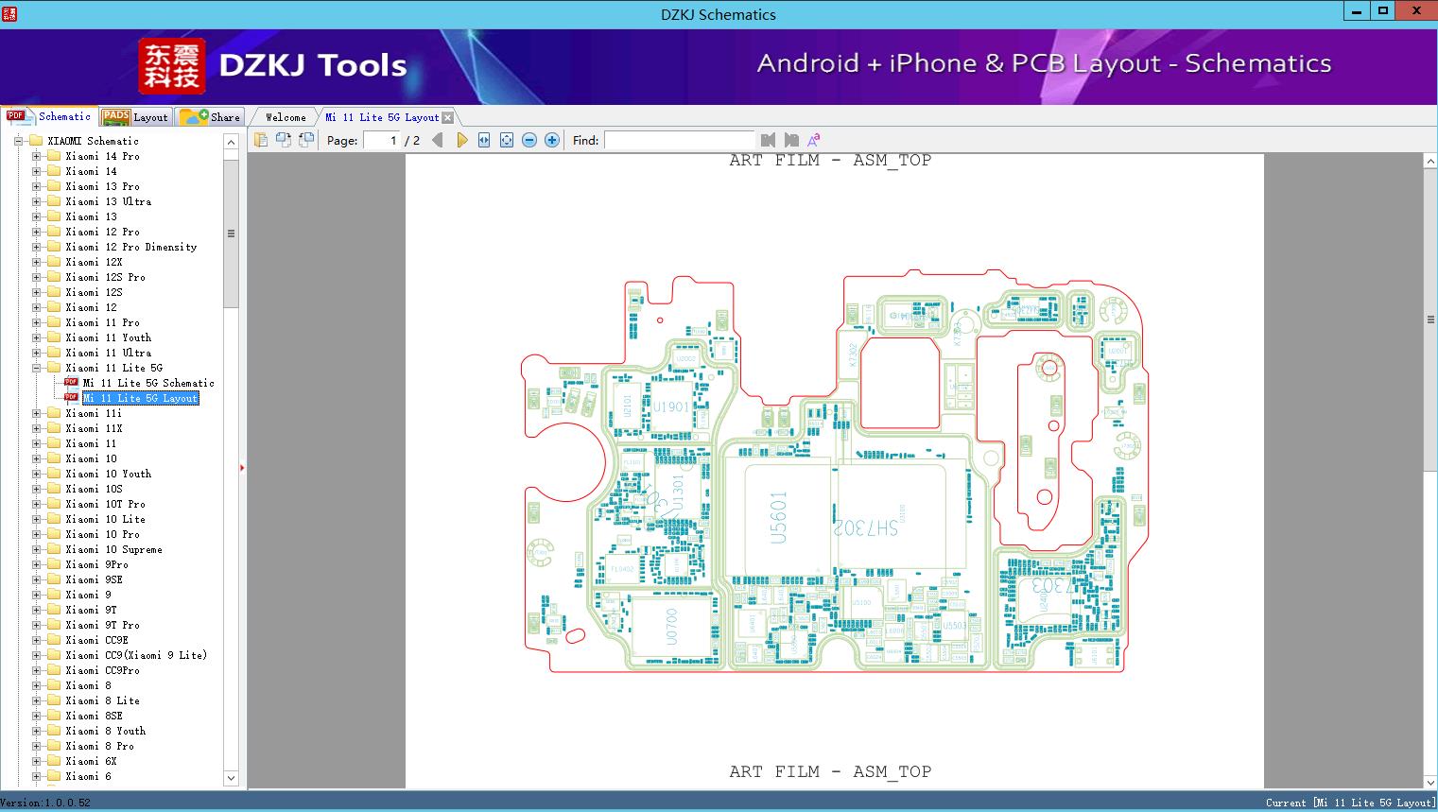Collapse the sidebar with the red splitter arrow
This screenshot has height=812, width=1438.
[x=242, y=467]
